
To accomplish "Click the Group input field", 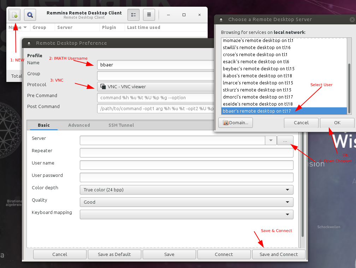I will tap(156, 76).
